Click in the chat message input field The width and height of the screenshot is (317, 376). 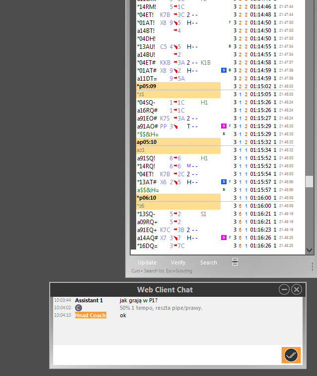(x=164, y=355)
